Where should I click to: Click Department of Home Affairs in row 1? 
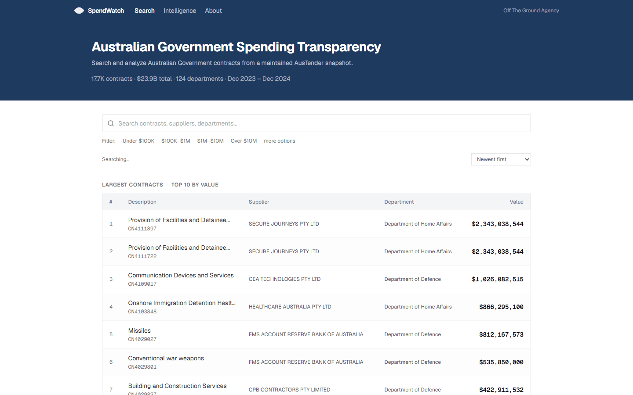coord(418,224)
